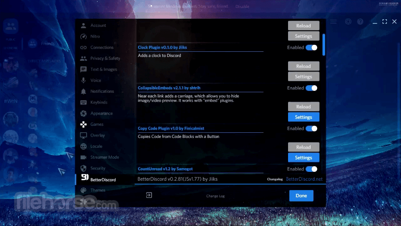Reload the Clock Plugin
The image size is (401, 226).
[x=304, y=66]
